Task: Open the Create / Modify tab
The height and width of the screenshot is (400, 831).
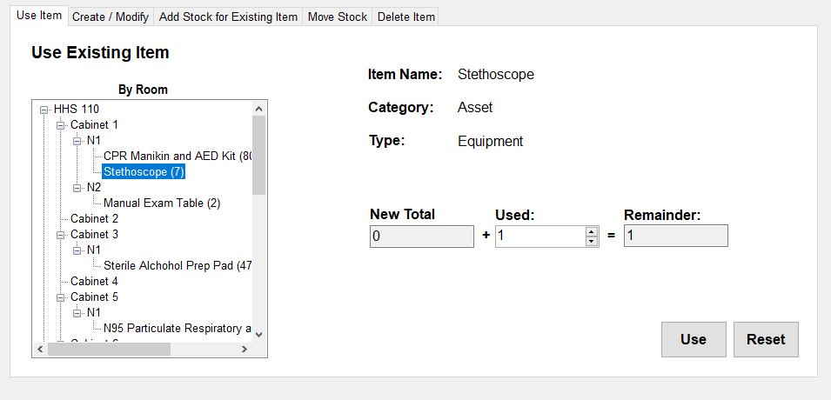Action: (111, 17)
